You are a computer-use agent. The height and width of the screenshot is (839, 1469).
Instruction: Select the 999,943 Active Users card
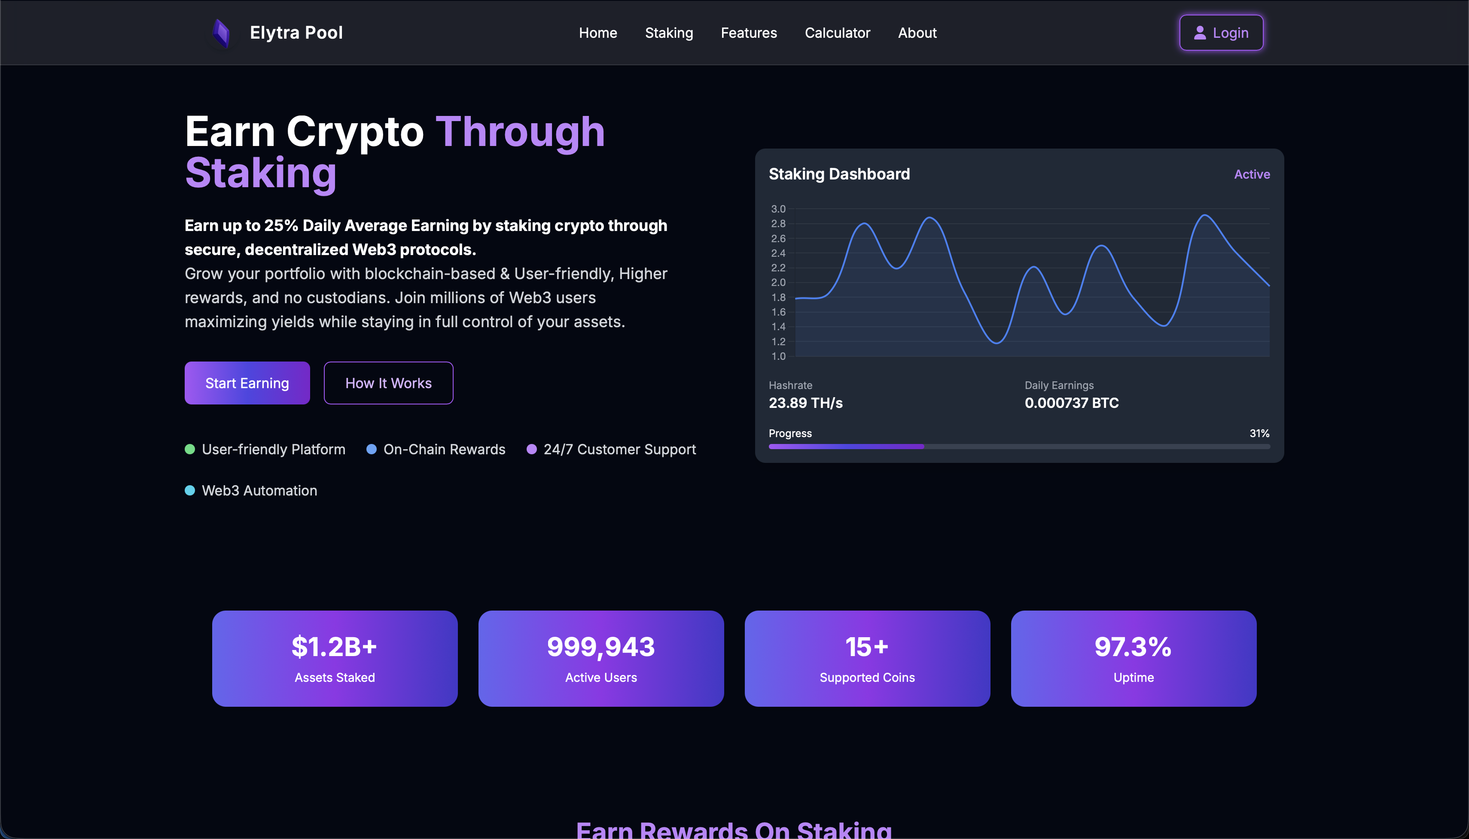(600, 658)
